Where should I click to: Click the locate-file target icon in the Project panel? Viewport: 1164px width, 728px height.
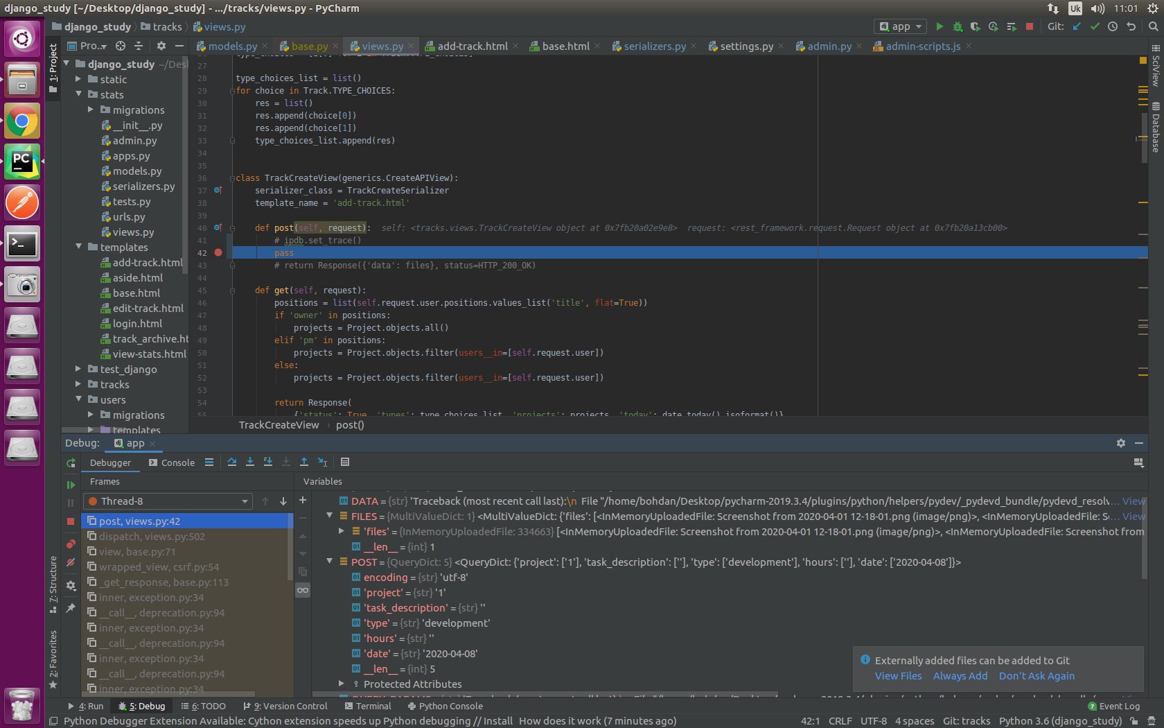[121, 46]
